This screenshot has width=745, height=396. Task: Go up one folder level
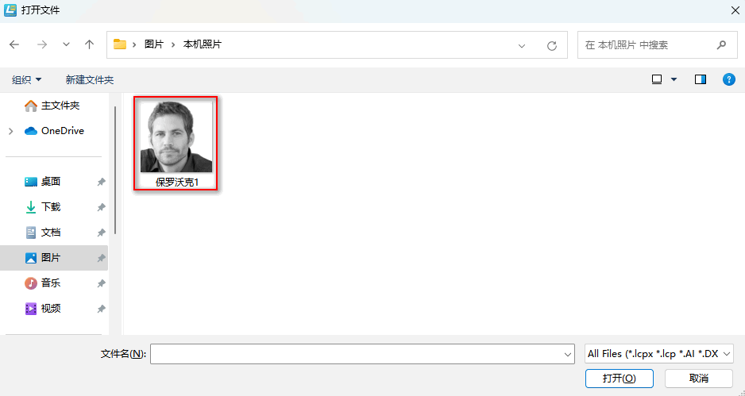coord(90,45)
